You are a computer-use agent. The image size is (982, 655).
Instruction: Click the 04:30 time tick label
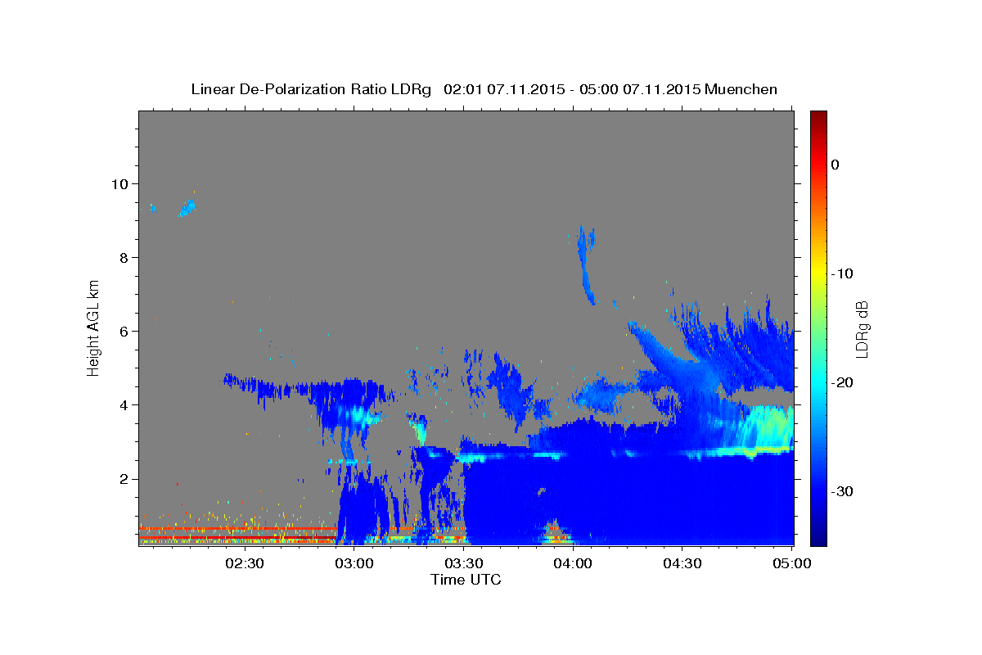coord(682,563)
